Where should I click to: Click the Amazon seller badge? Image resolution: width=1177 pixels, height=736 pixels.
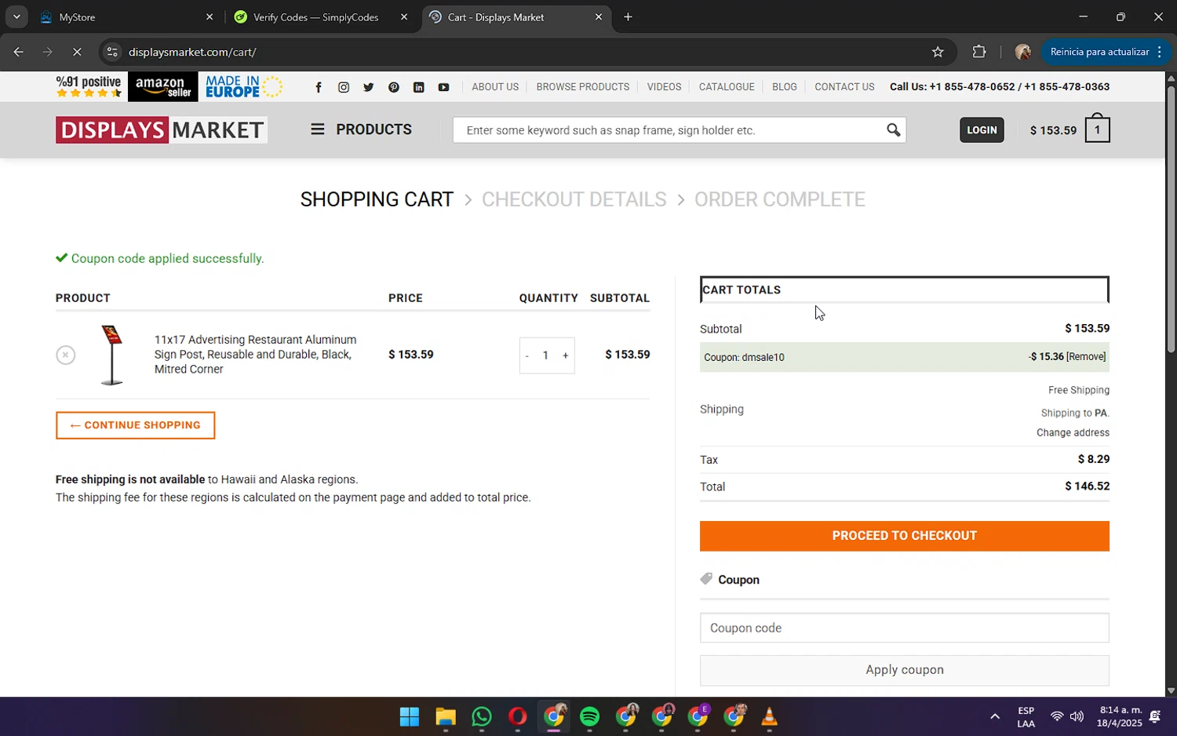point(162,87)
